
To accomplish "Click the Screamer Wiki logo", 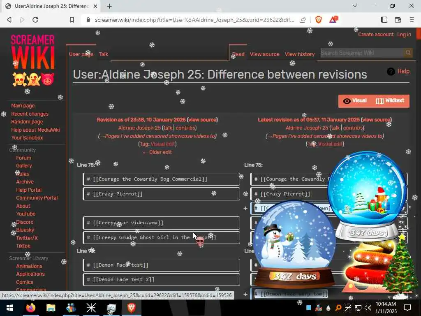I will (33, 60).
